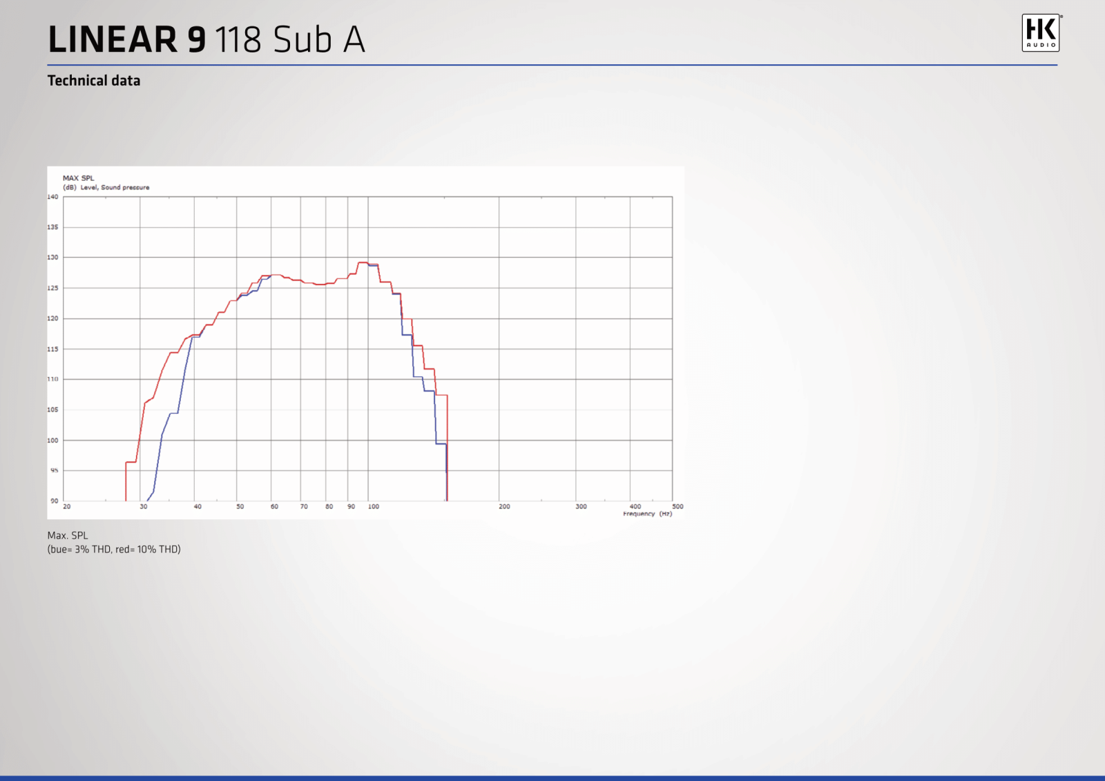The height and width of the screenshot is (781, 1105).
Task: Click the 'Technical data' heading
Action: (x=94, y=81)
